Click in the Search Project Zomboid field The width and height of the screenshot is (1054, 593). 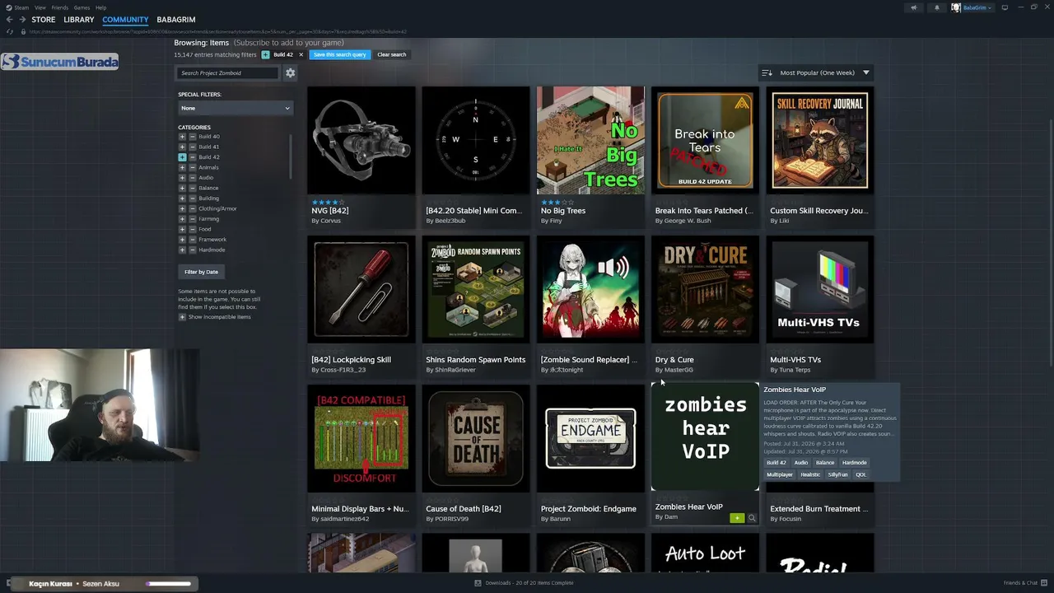229,73
